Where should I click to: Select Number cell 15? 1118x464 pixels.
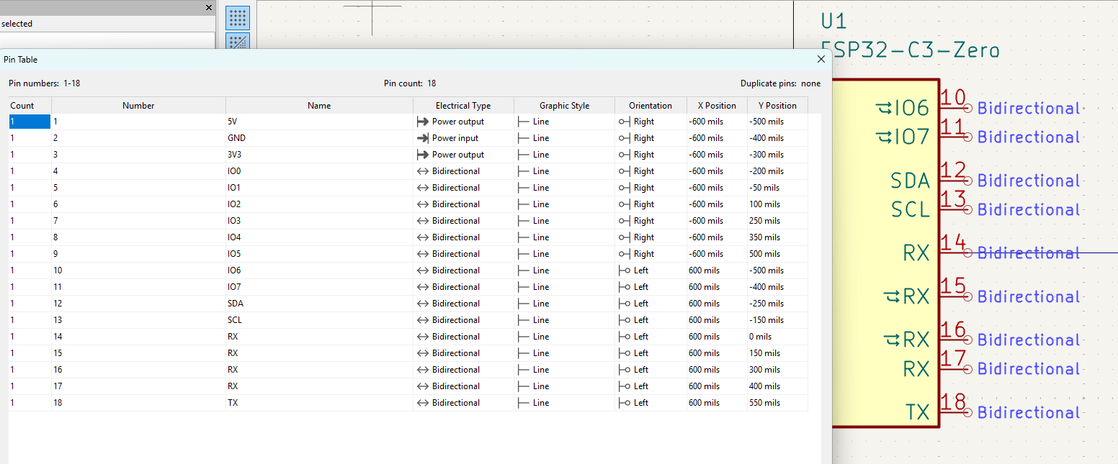pos(138,353)
